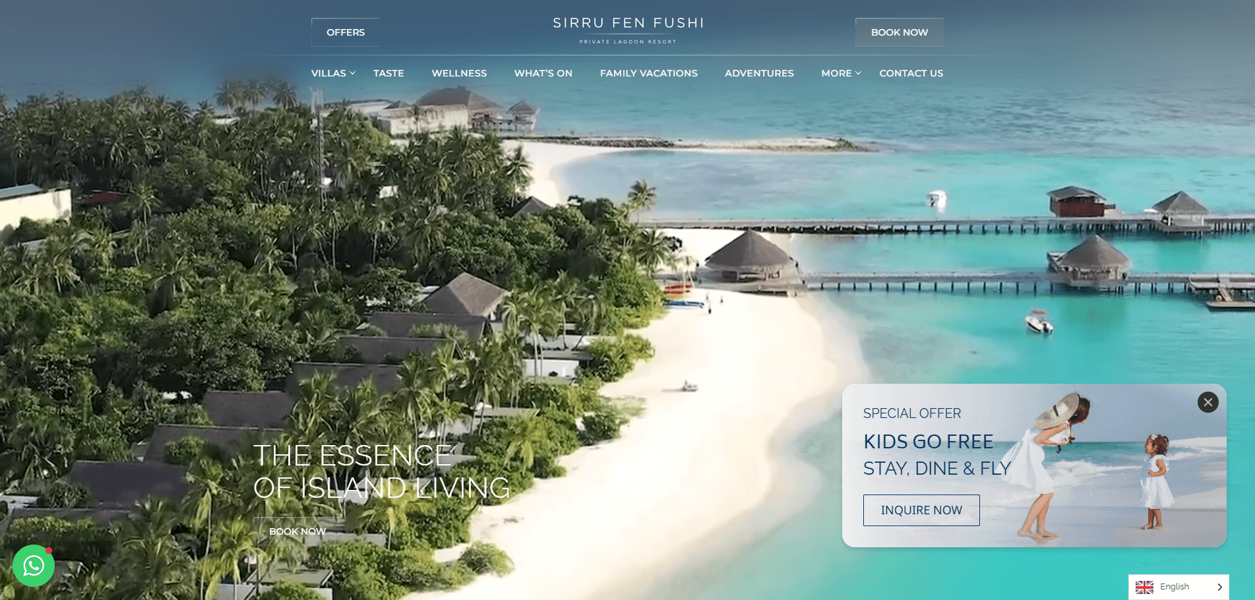The width and height of the screenshot is (1255, 600).
Task: Open the WhatsApp chat icon
Action: (34, 565)
